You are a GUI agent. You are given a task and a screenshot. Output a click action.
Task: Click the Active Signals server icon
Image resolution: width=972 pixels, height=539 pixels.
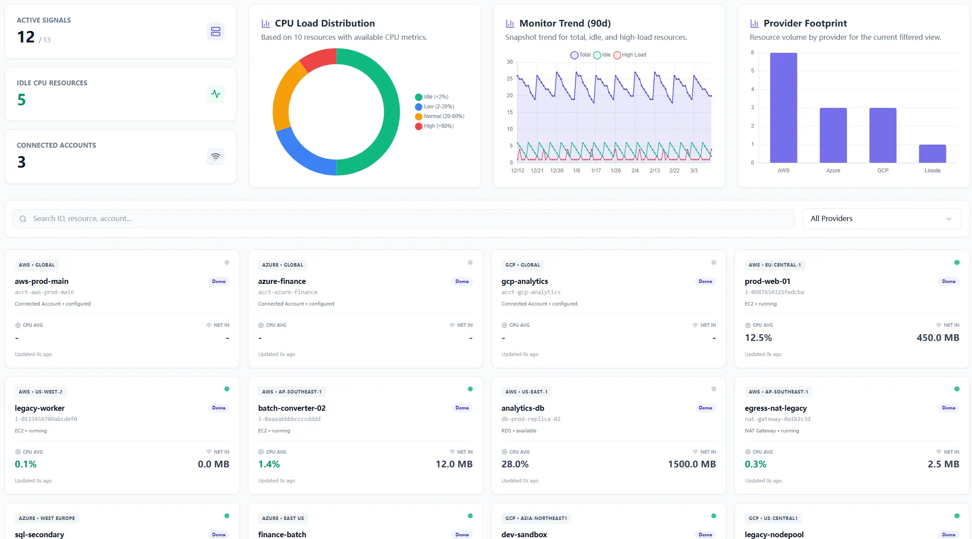tap(216, 31)
